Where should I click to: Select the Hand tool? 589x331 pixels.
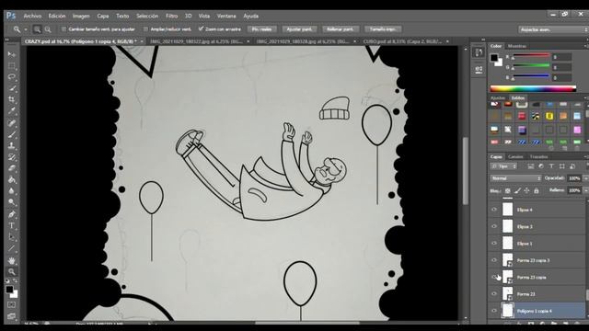click(x=12, y=260)
